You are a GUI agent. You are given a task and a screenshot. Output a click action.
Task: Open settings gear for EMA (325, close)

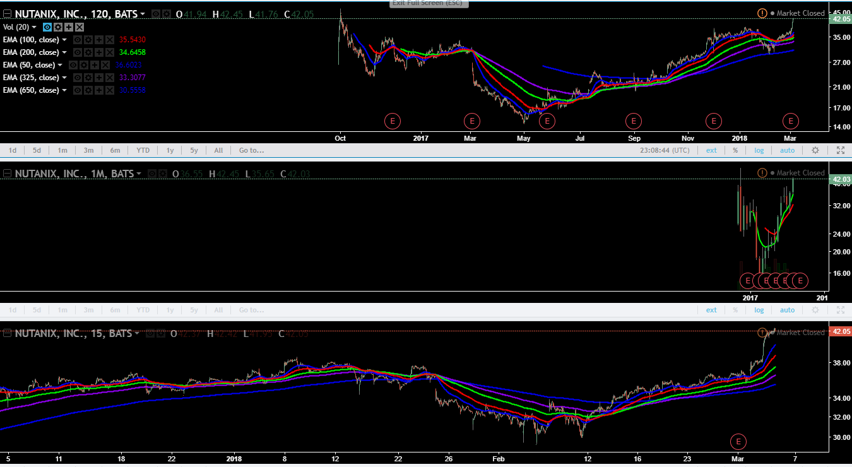pos(88,78)
